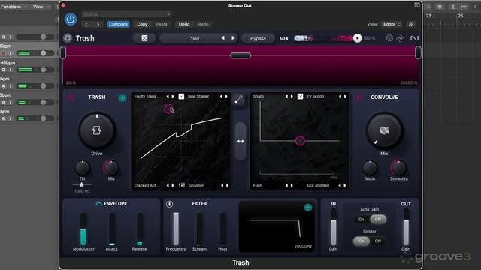Turn Limiter Off
481x270 pixels.
[378, 241]
